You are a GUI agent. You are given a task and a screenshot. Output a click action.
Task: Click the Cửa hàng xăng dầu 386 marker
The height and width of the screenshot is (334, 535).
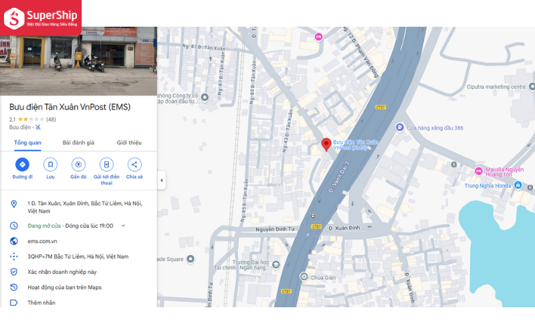click(x=399, y=127)
